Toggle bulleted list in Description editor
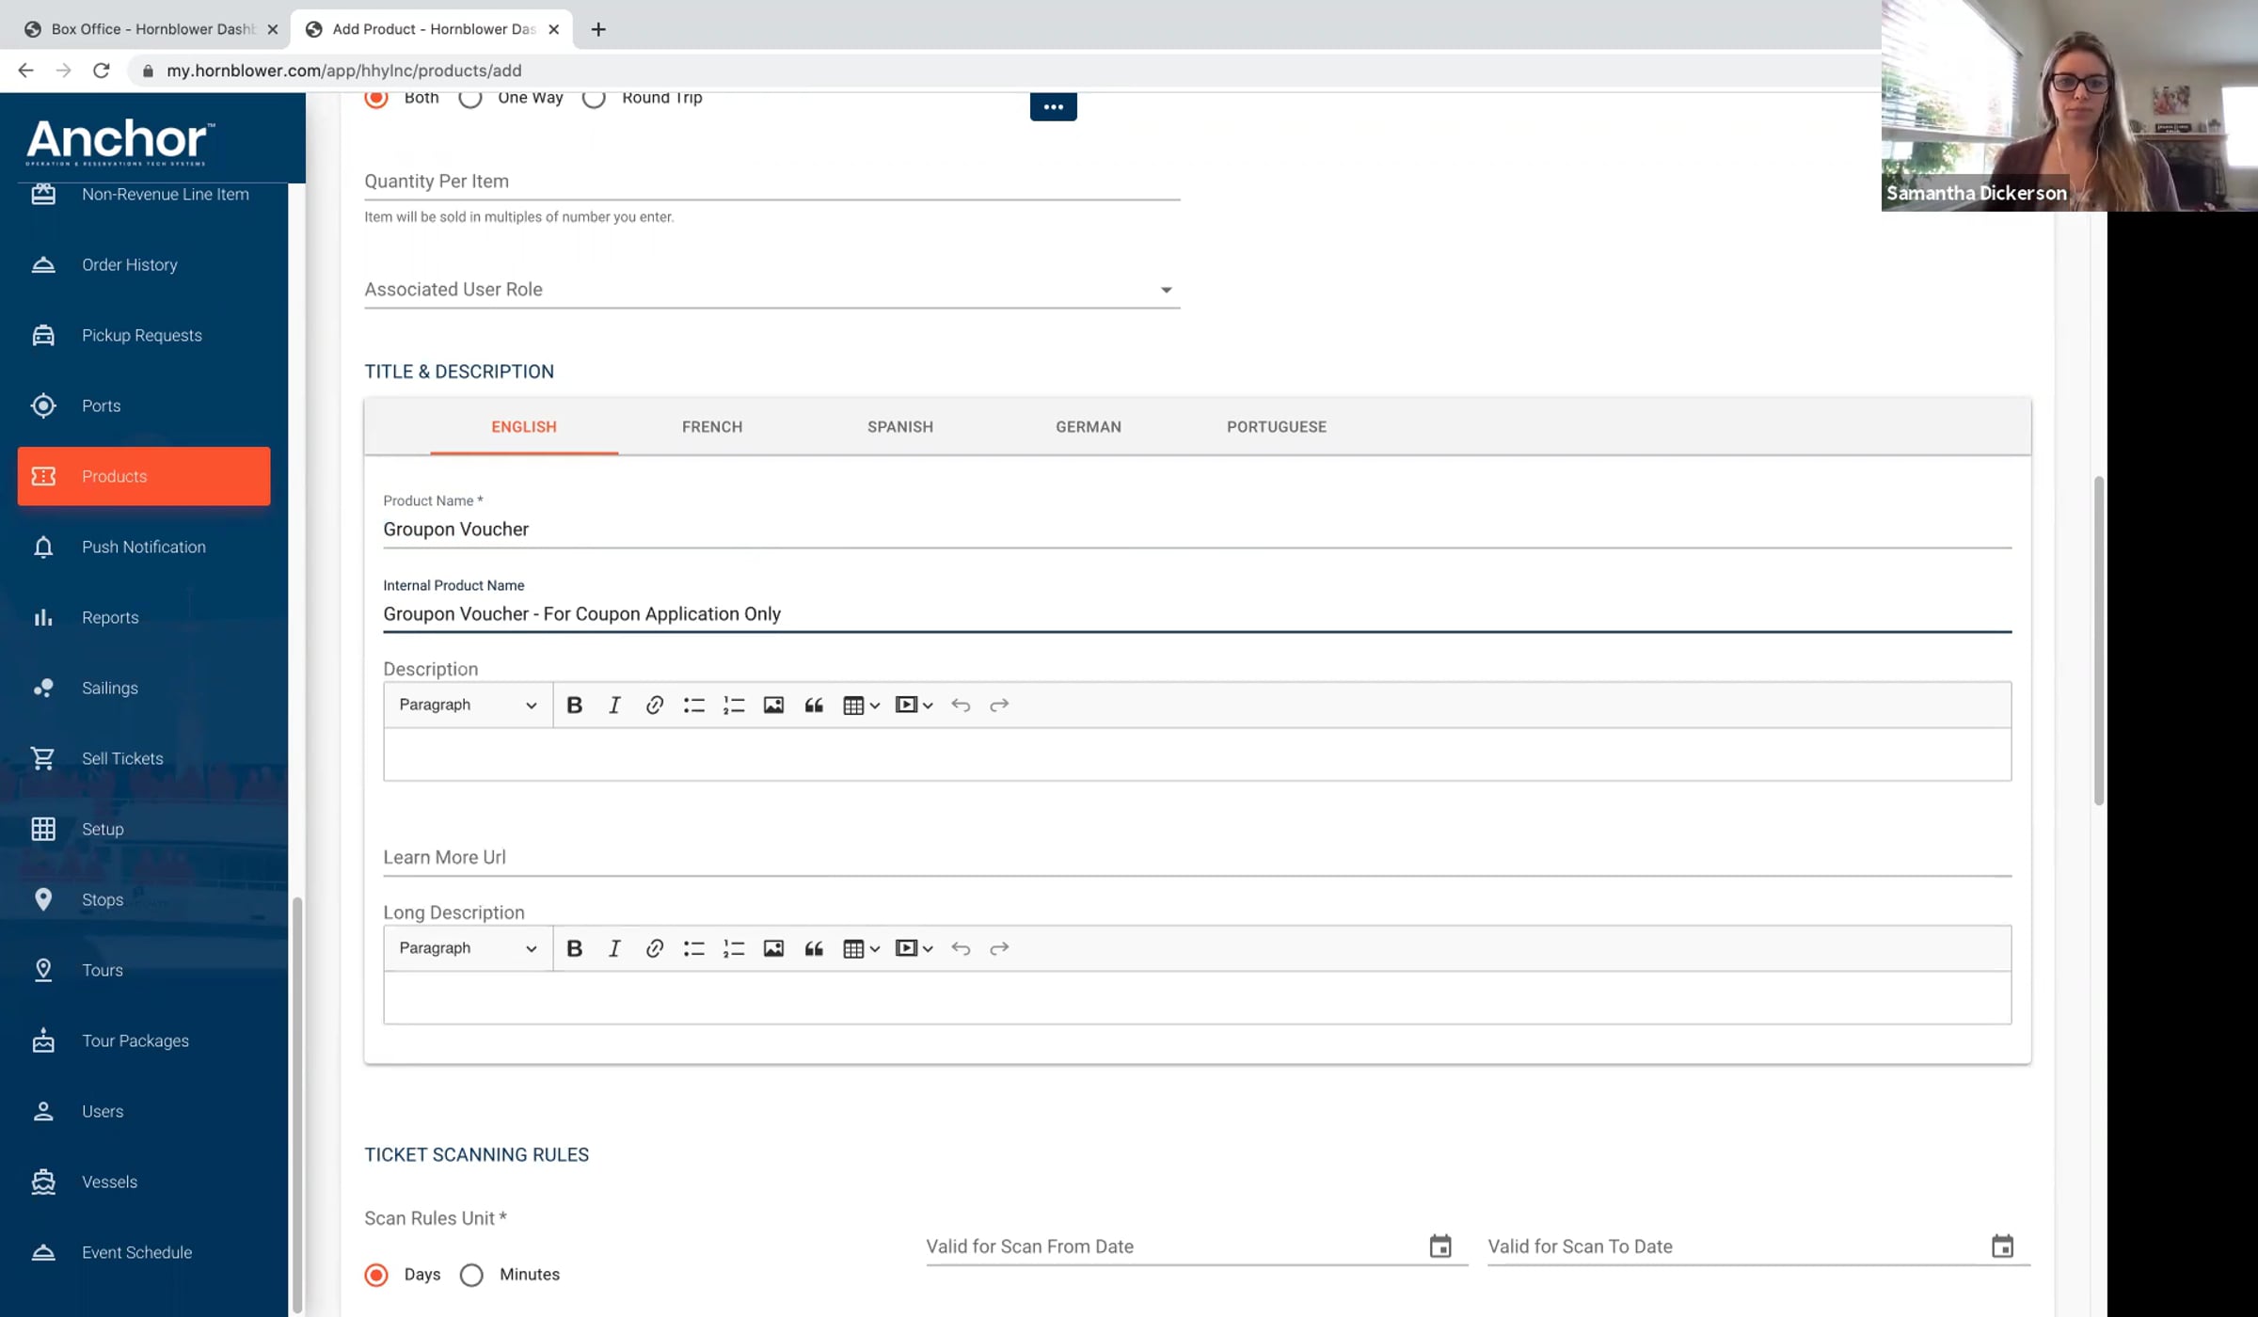Viewport: 2258px width, 1317px height. point(693,705)
